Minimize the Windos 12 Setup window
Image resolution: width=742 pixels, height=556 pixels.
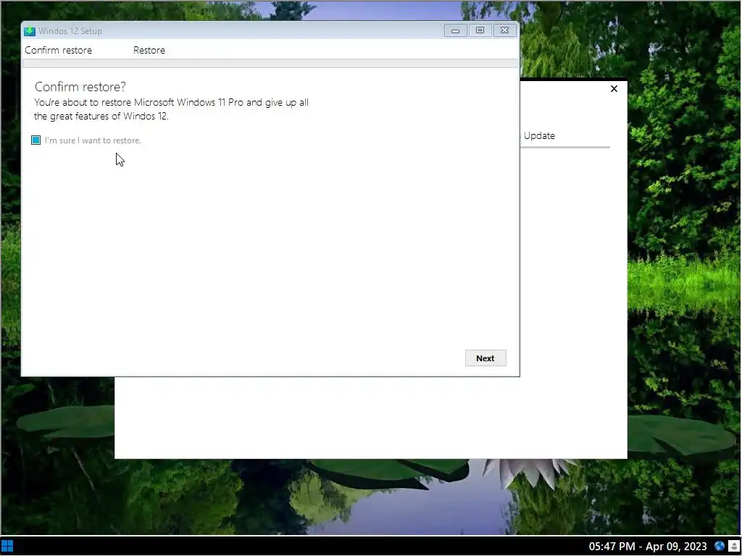click(455, 30)
